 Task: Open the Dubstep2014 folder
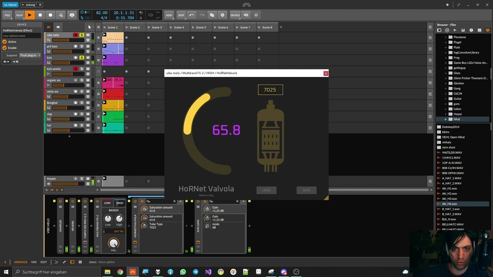click(x=451, y=127)
